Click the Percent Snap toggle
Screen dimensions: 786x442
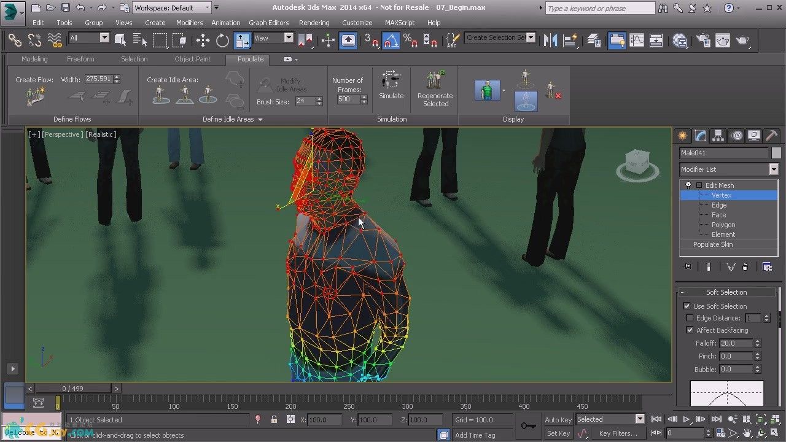[410, 41]
